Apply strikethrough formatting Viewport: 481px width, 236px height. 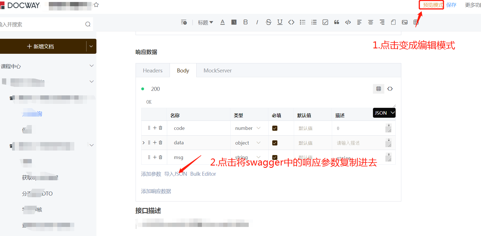[x=269, y=22]
